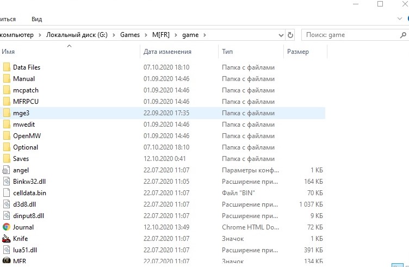Go to M[FR] folder in breadcrumb

coord(162,35)
